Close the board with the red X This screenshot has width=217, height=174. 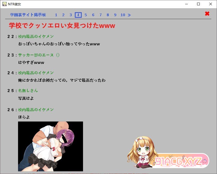pos(207,14)
